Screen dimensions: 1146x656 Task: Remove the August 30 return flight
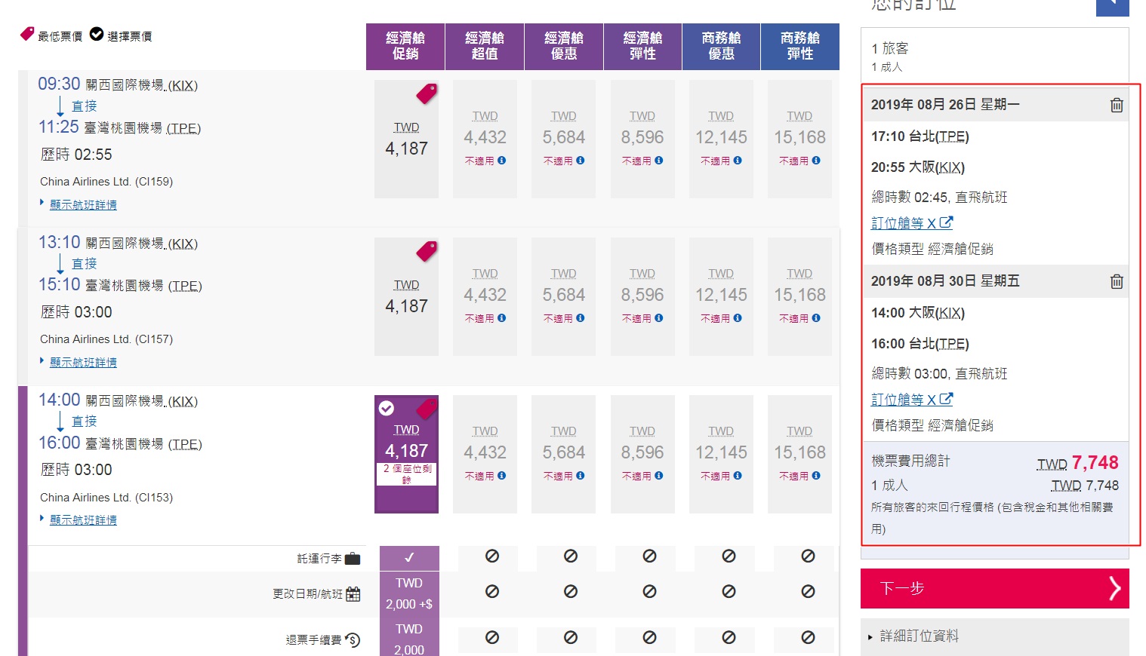(1116, 281)
